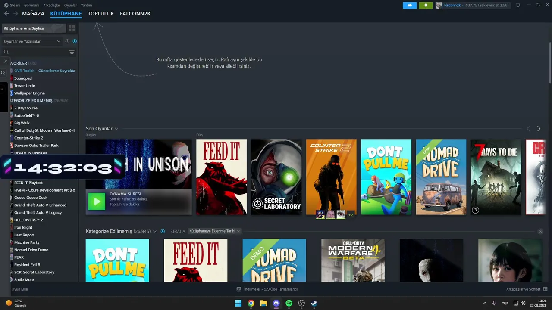This screenshot has height=310, width=552.
Task: Click the Steam icon on the taskbar
Action: [314, 303]
